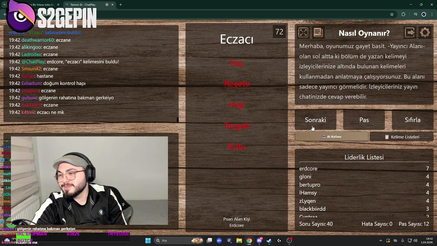Open Logitech G HUB from taskbar

point(279,241)
